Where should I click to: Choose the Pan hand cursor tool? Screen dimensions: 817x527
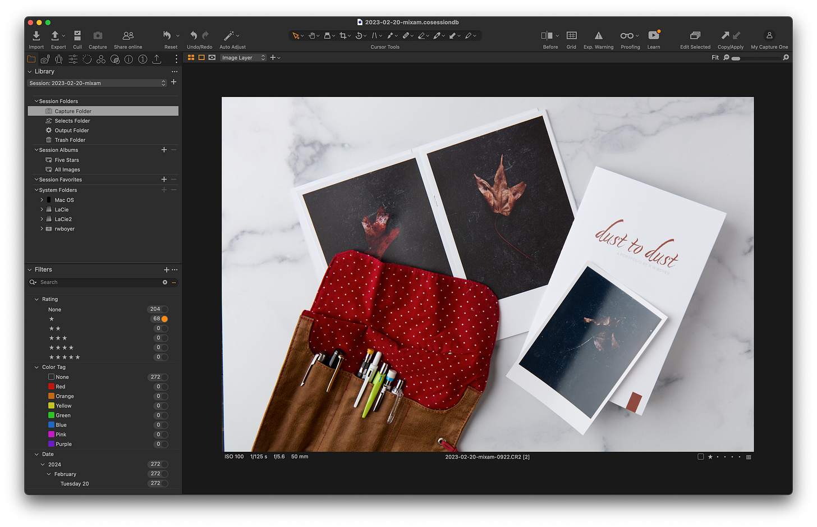coord(312,35)
